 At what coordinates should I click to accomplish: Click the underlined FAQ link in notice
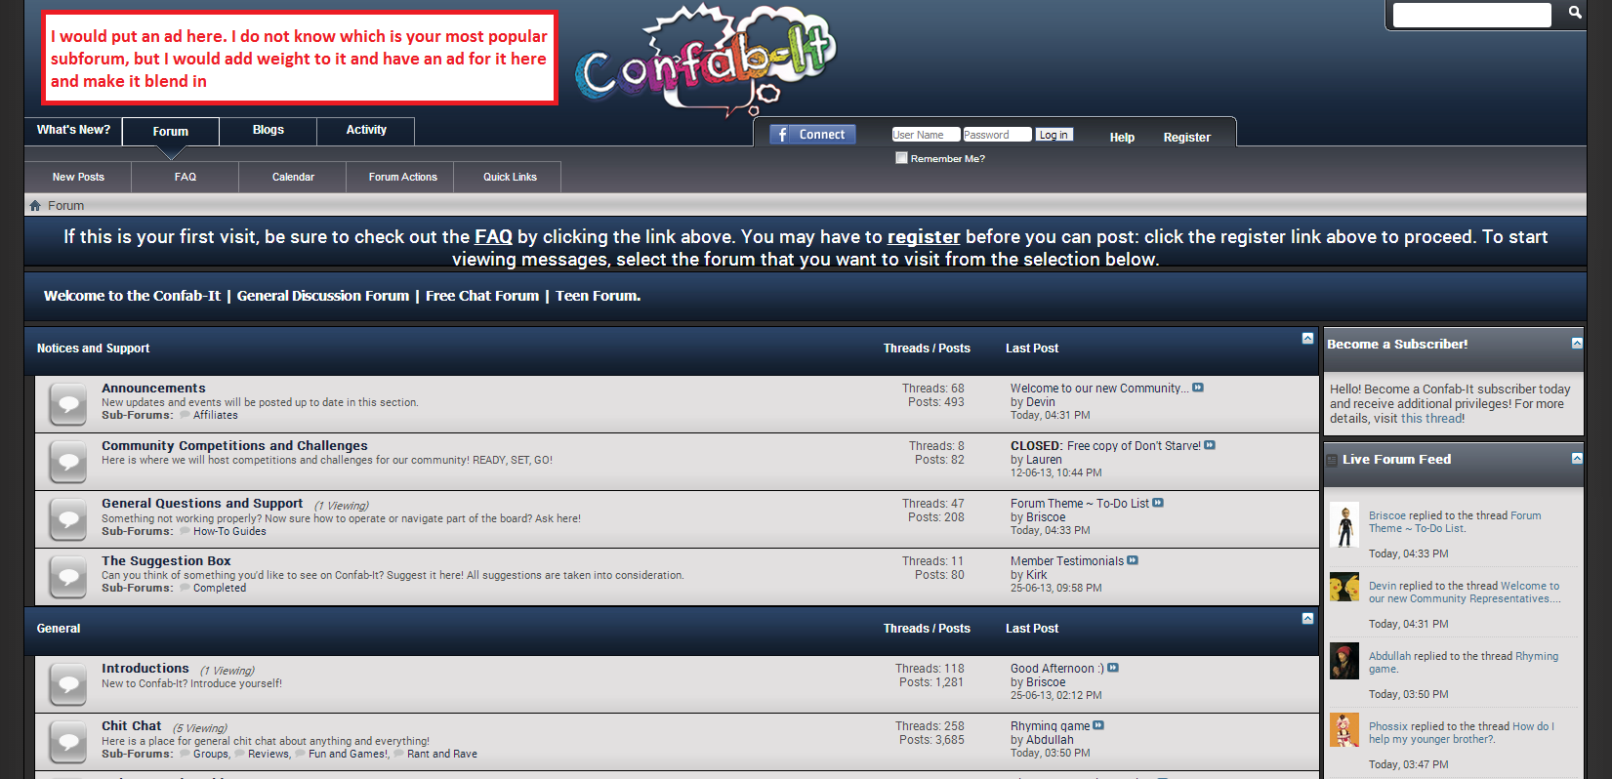(493, 237)
